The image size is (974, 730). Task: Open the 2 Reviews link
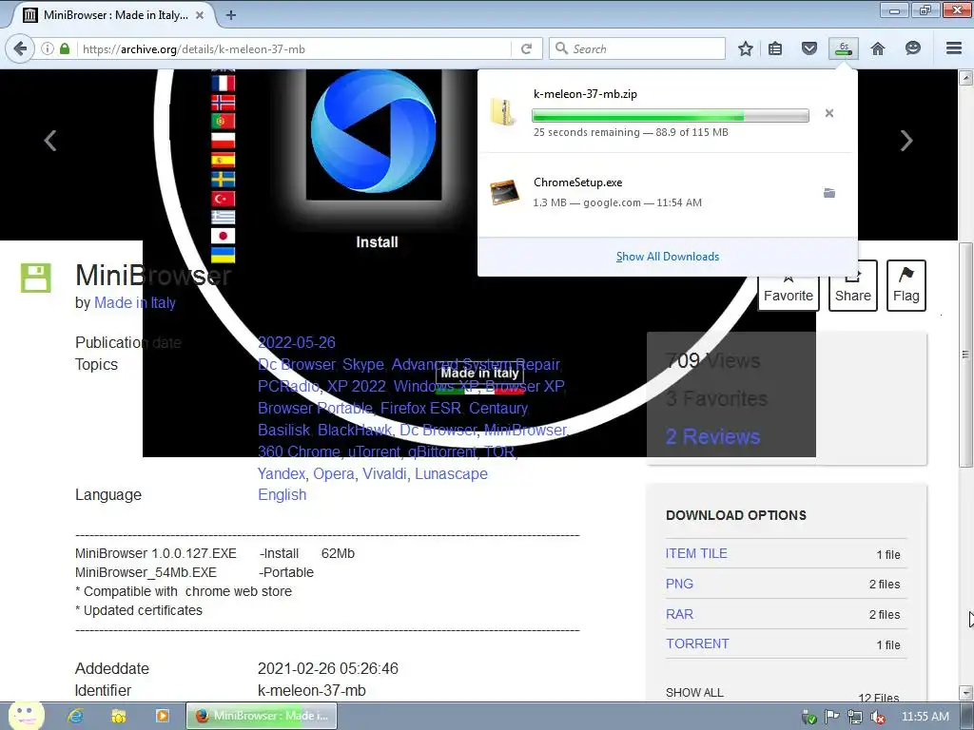712,436
